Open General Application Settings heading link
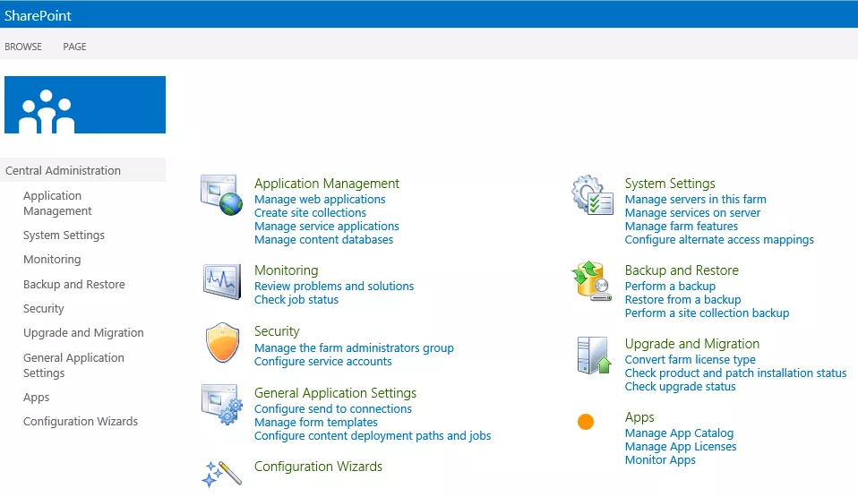The height and width of the screenshot is (497, 858). (335, 392)
